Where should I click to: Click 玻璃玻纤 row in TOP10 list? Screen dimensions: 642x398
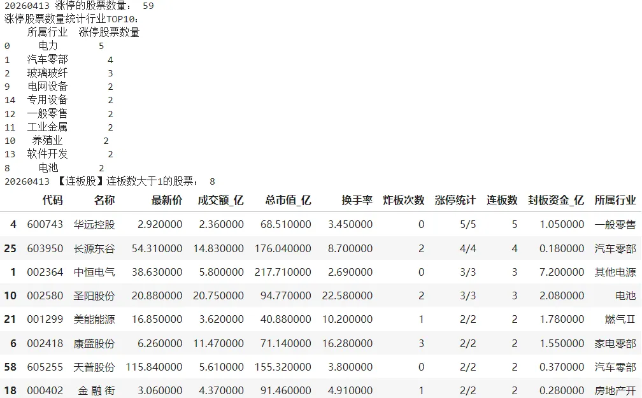click(x=59, y=73)
